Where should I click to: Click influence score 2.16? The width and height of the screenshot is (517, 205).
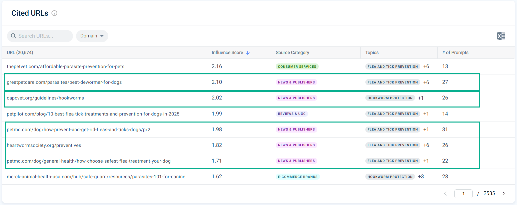click(x=217, y=66)
